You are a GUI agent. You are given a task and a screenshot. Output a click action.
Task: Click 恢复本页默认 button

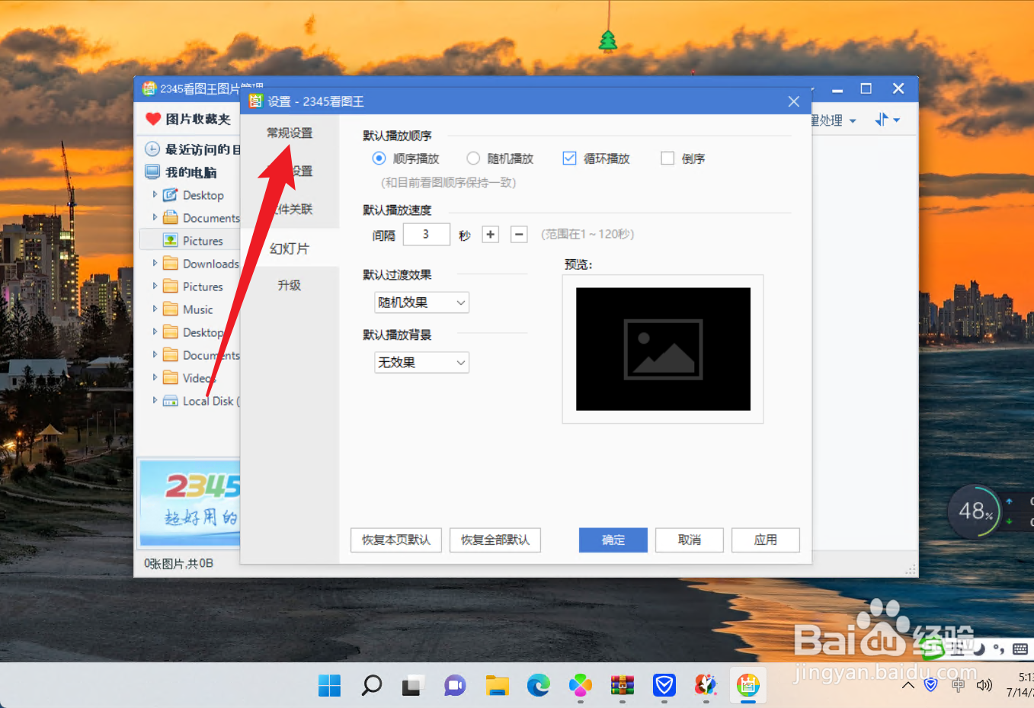396,540
